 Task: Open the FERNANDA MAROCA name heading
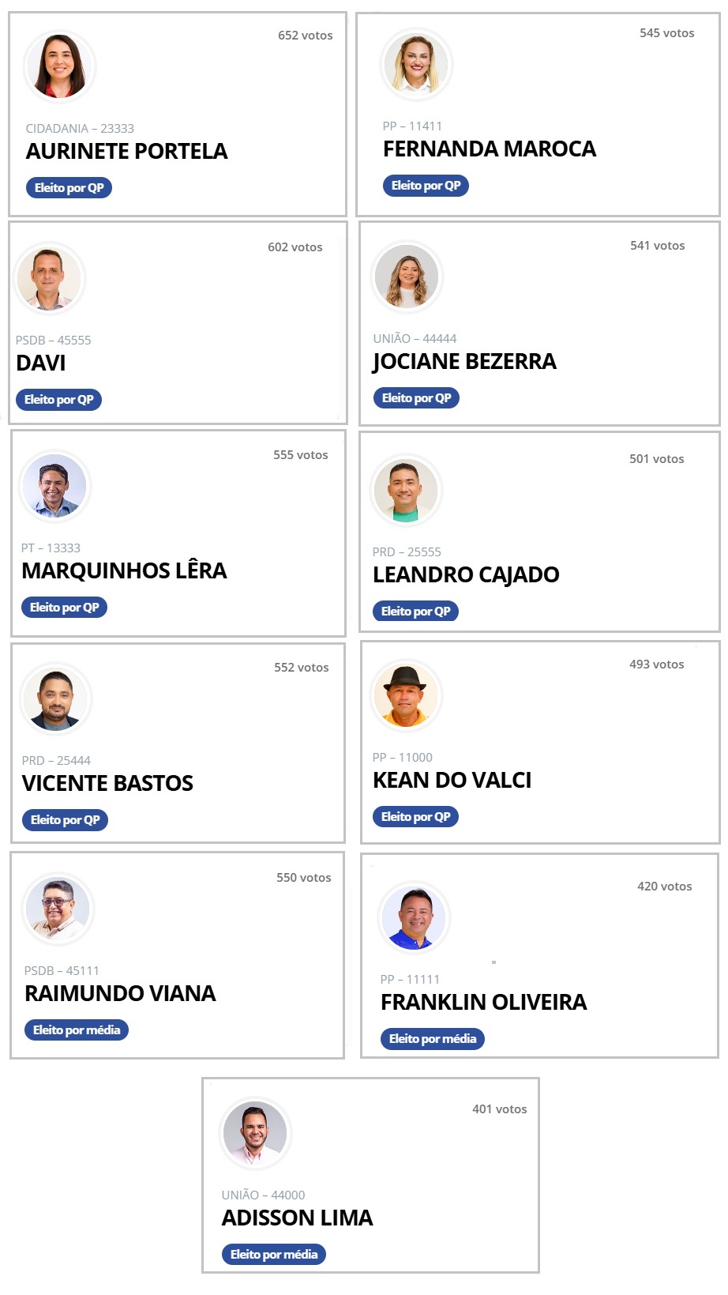(x=490, y=149)
